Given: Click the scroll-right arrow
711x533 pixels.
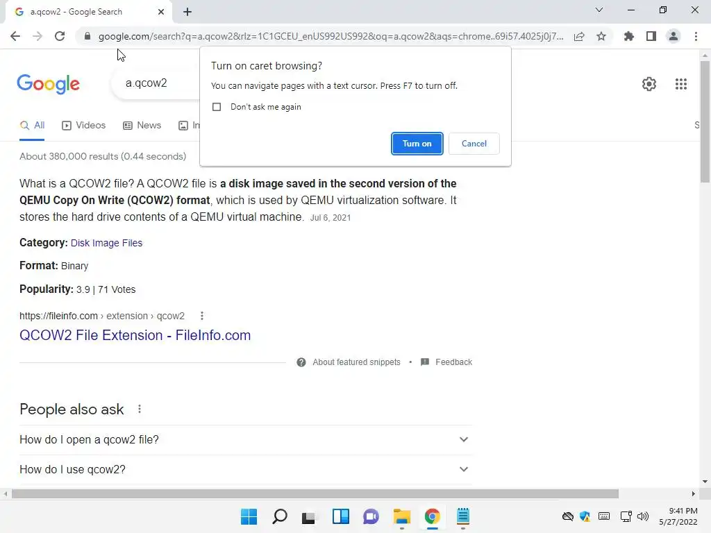Looking at the screenshot, I should (694, 493).
